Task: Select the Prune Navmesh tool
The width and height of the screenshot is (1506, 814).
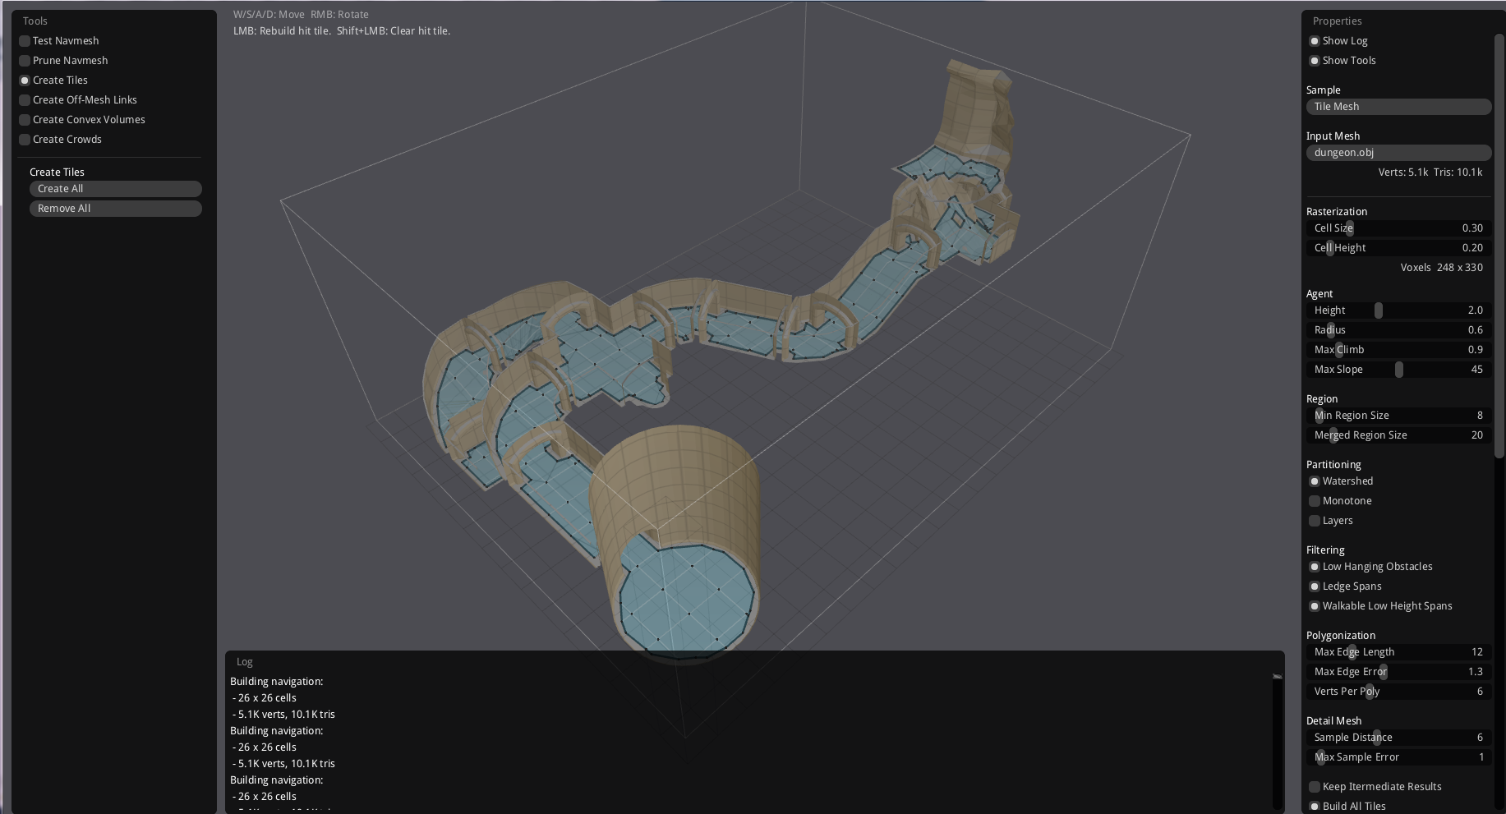Action: [63, 60]
